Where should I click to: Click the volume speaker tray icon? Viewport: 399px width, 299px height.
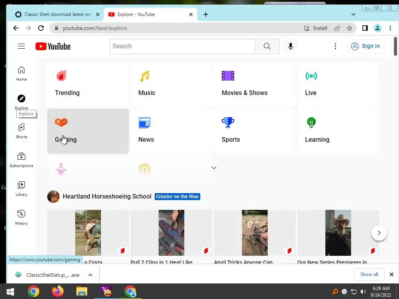coord(363,292)
